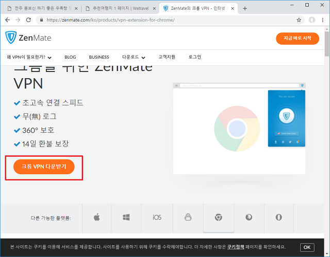Click the Chrome extension preview image
This screenshot has width=330, height=257.
(239, 128)
